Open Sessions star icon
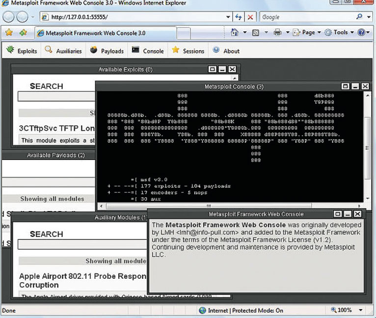The height and width of the screenshot is (318, 376). [x=175, y=50]
